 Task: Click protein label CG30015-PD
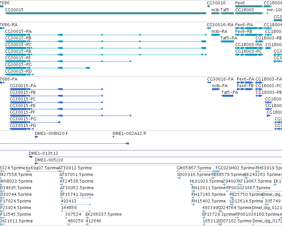[23, 126]
